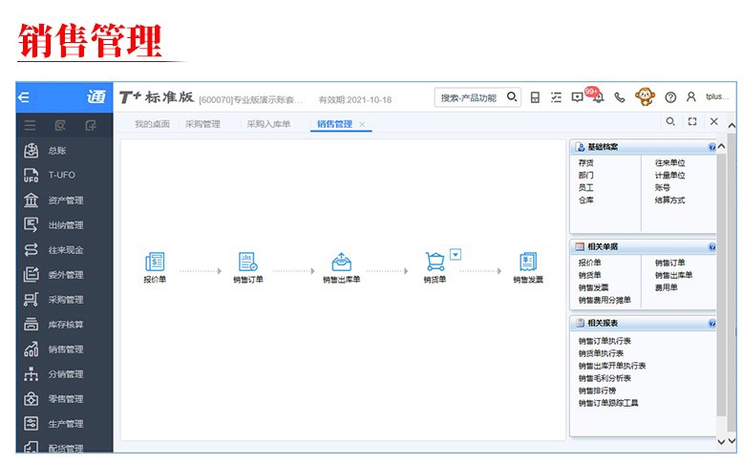Open 分销管理 in the sidebar

click(x=64, y=374)
